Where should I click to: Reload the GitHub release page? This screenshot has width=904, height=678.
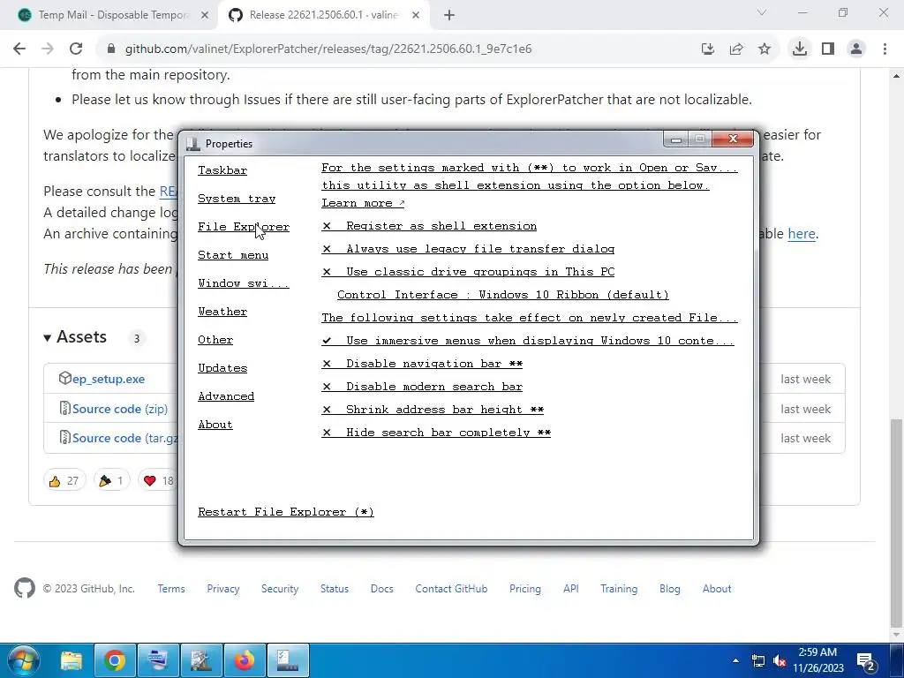pos(76,49)
